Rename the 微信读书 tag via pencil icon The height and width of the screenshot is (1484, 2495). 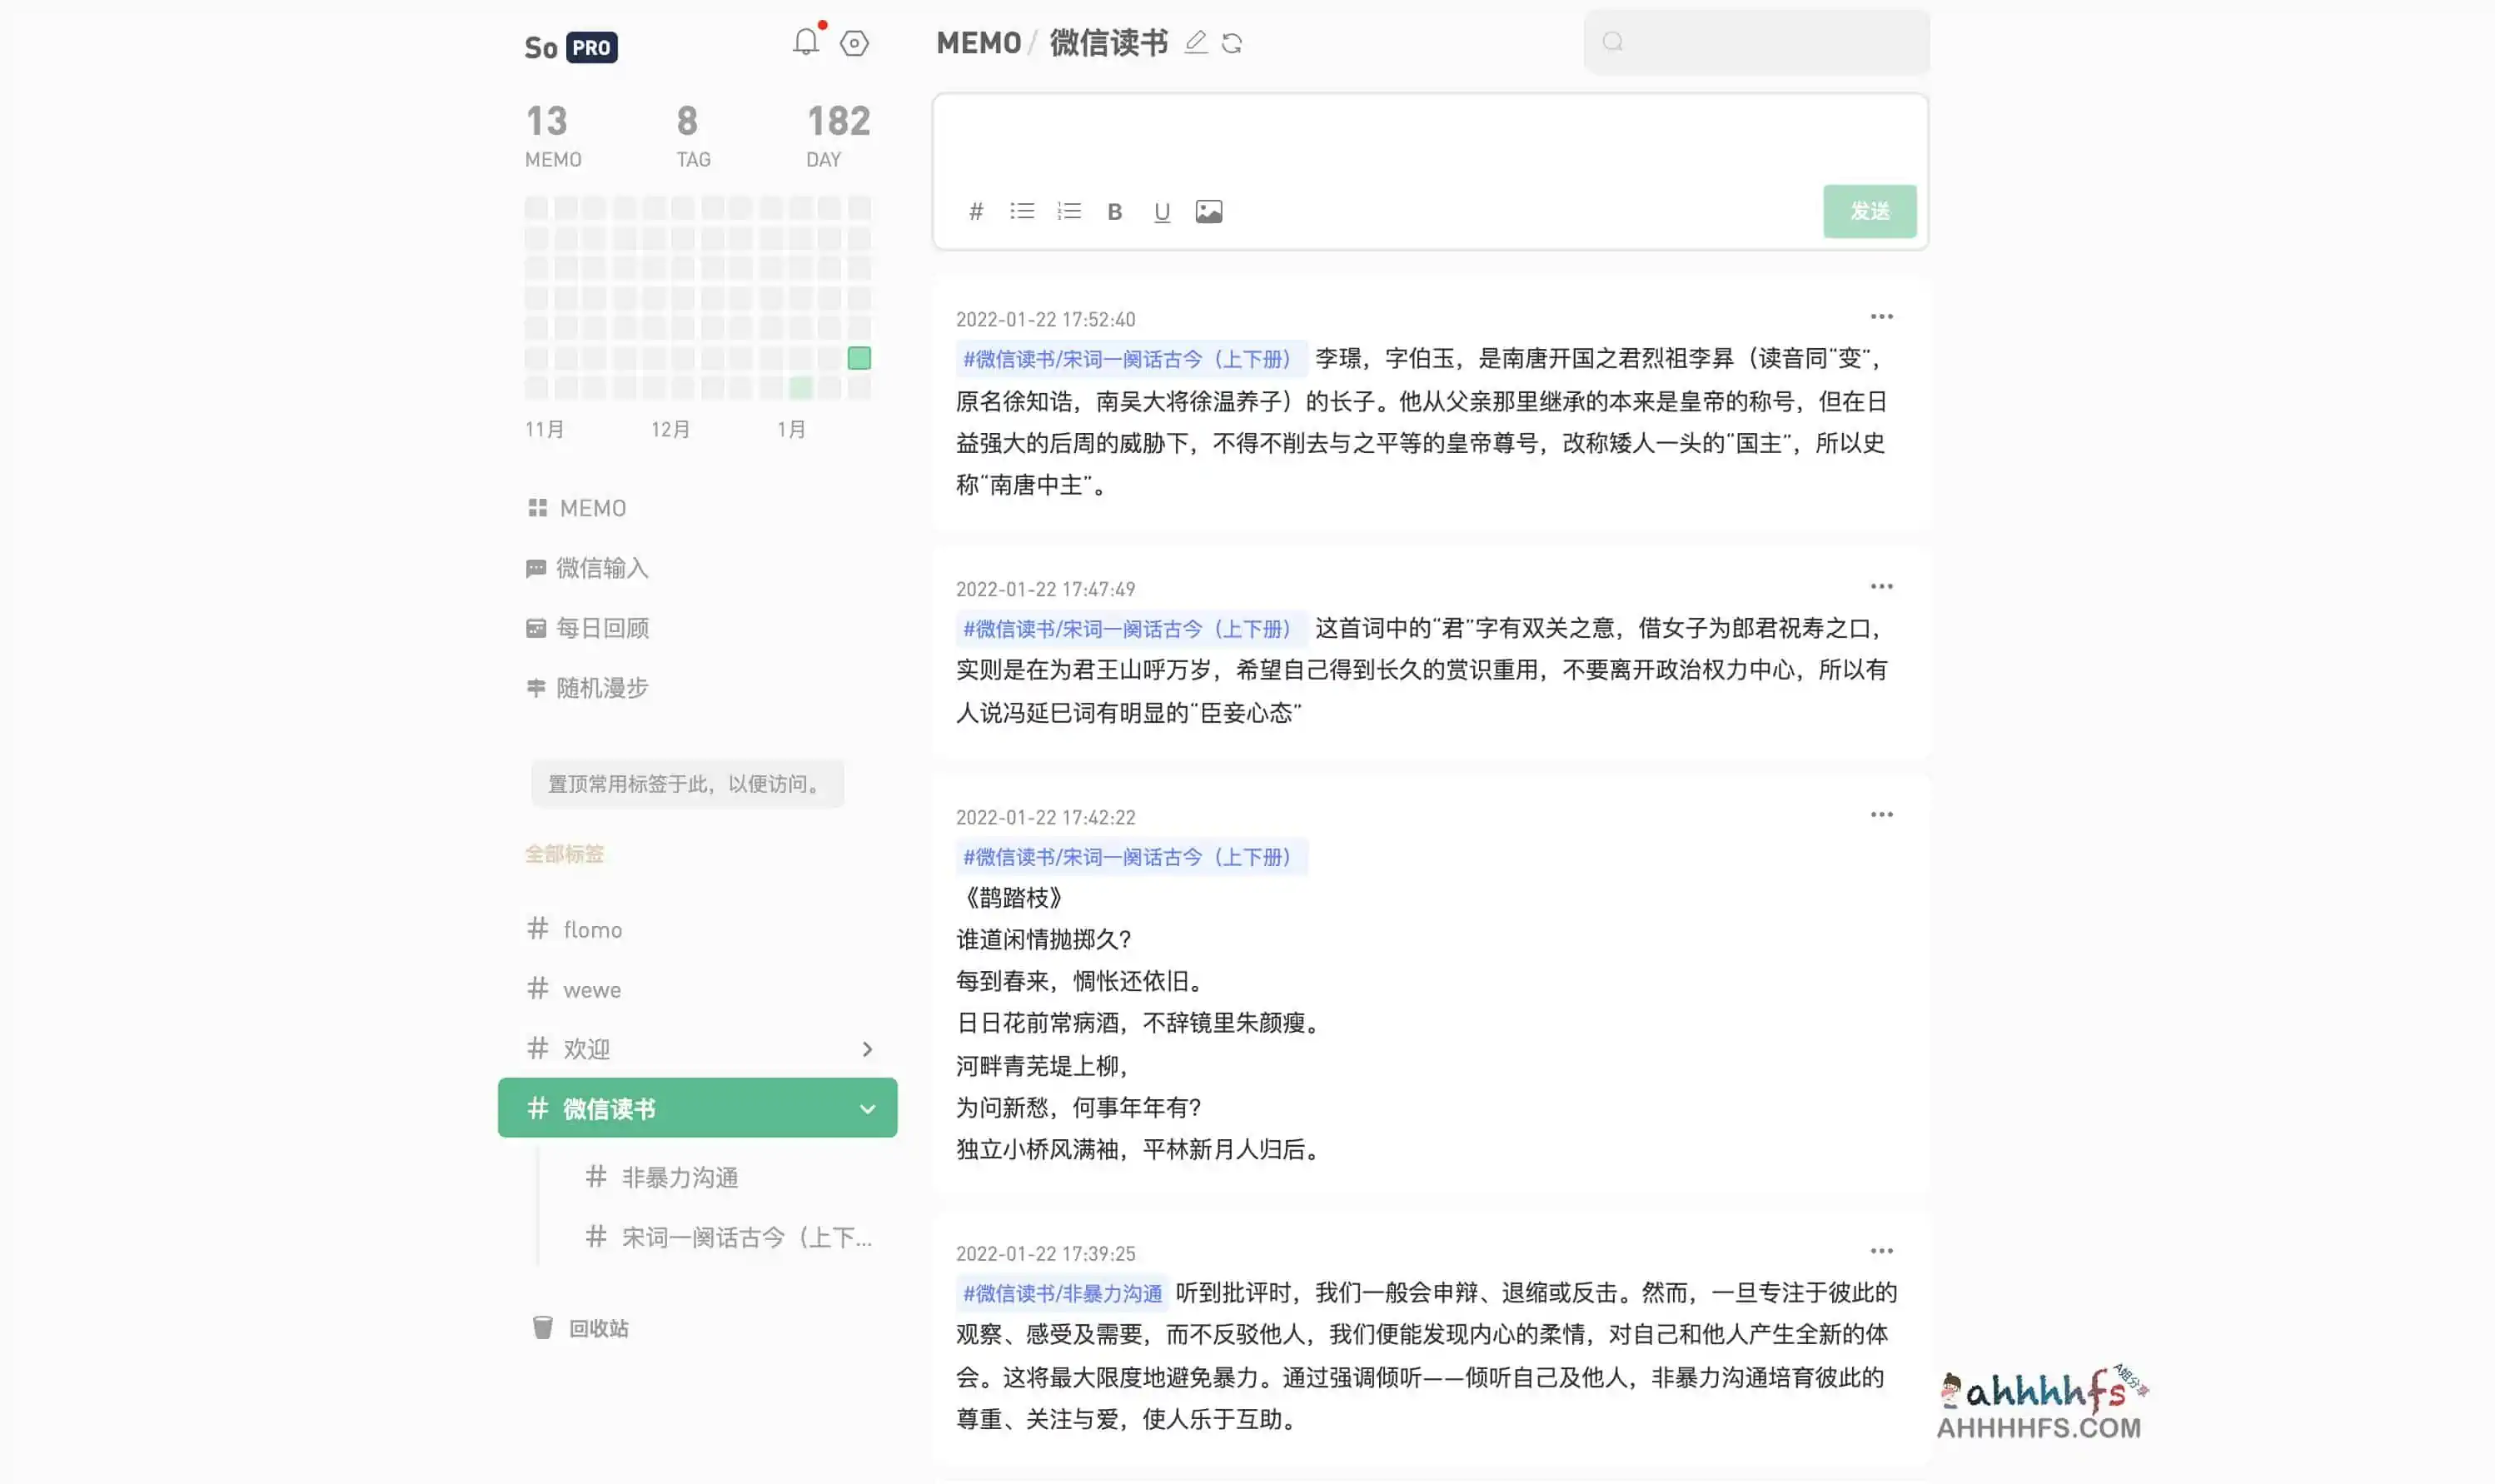[x=1197, y=43]
